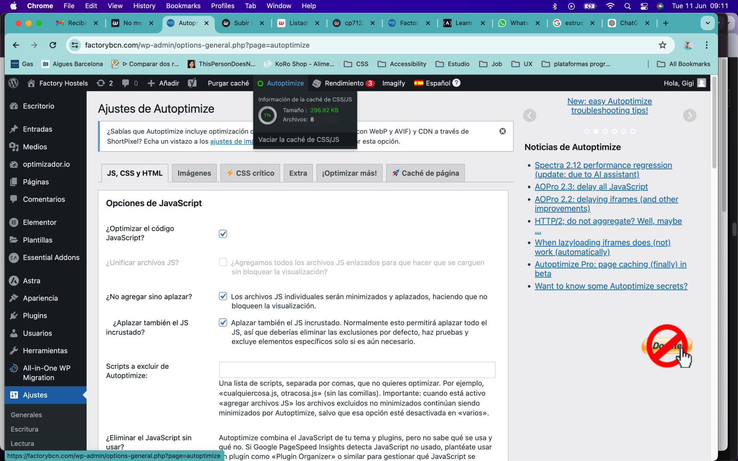Open the Job bookmarks folder
The width and height of the screenshot is (738, 461).
click(x=491, y=64)
